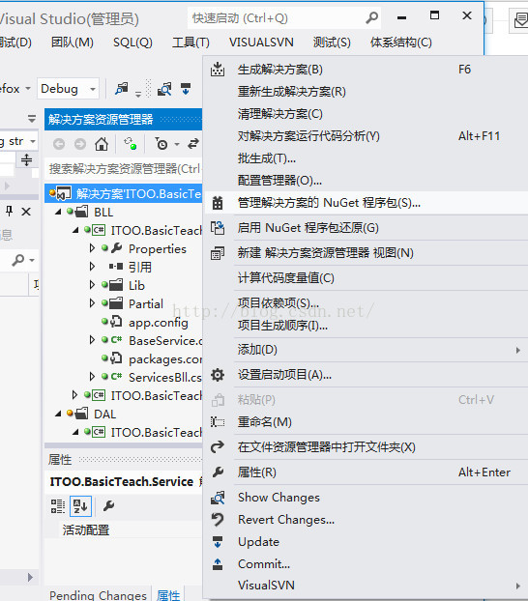This screenshot has height=601, width=528.
Task: Click the new Solution Explorer view icon
Action: pyautogui.click(x=218, y=253)
